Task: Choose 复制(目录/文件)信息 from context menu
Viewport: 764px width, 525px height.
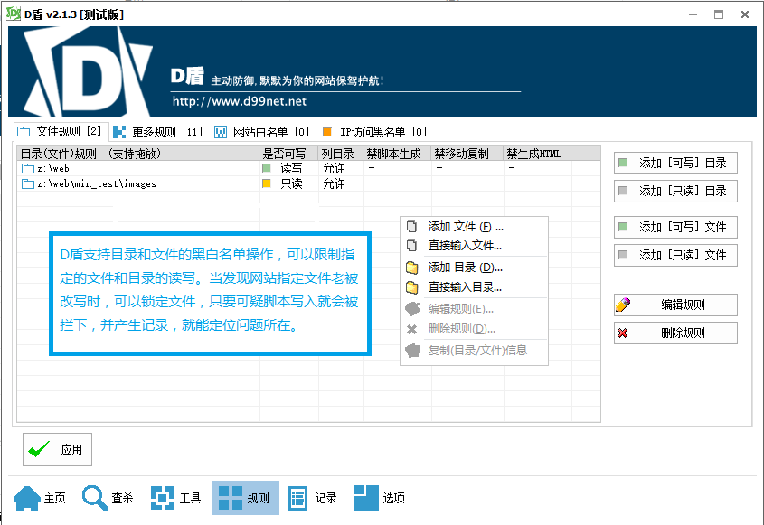Action: pyautogui.click(x=474, y=351)
